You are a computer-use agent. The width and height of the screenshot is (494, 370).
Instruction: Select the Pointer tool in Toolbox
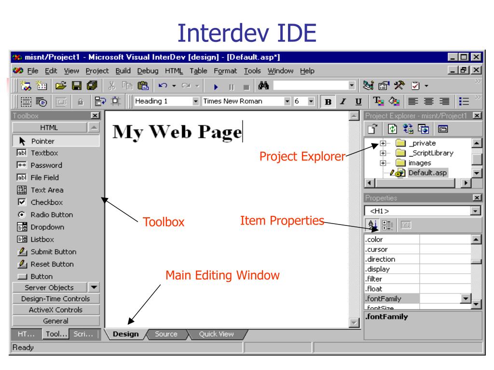pos(56,141)
